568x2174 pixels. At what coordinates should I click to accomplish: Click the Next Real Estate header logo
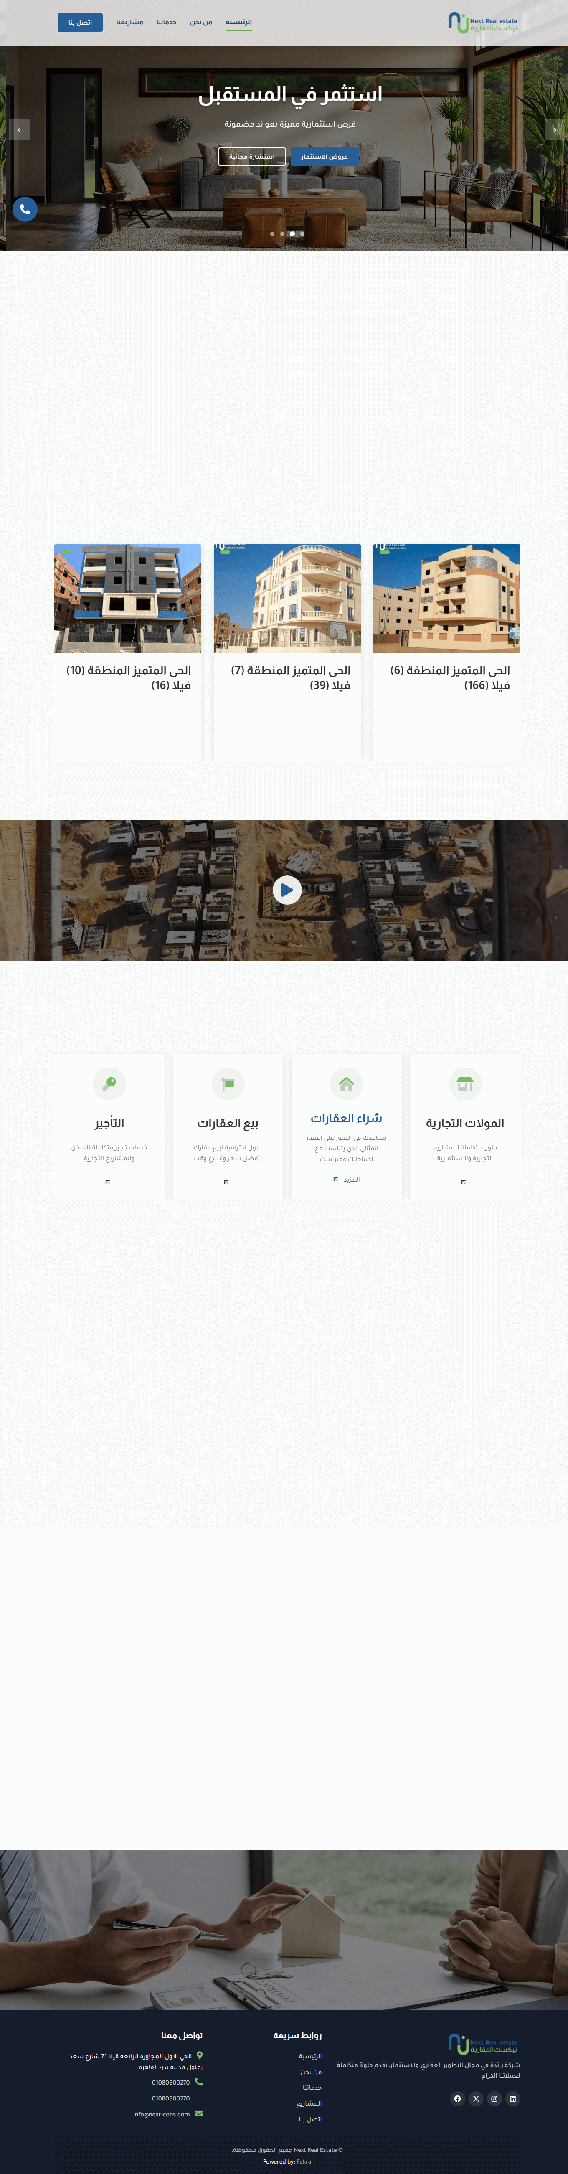483,23
